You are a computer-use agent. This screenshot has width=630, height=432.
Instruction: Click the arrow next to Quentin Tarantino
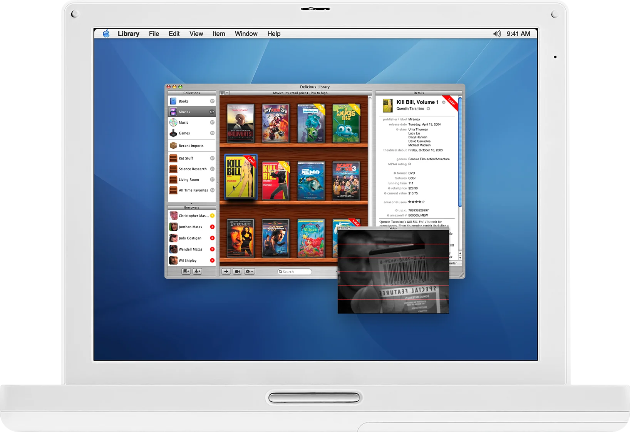(x=428, y=109)
